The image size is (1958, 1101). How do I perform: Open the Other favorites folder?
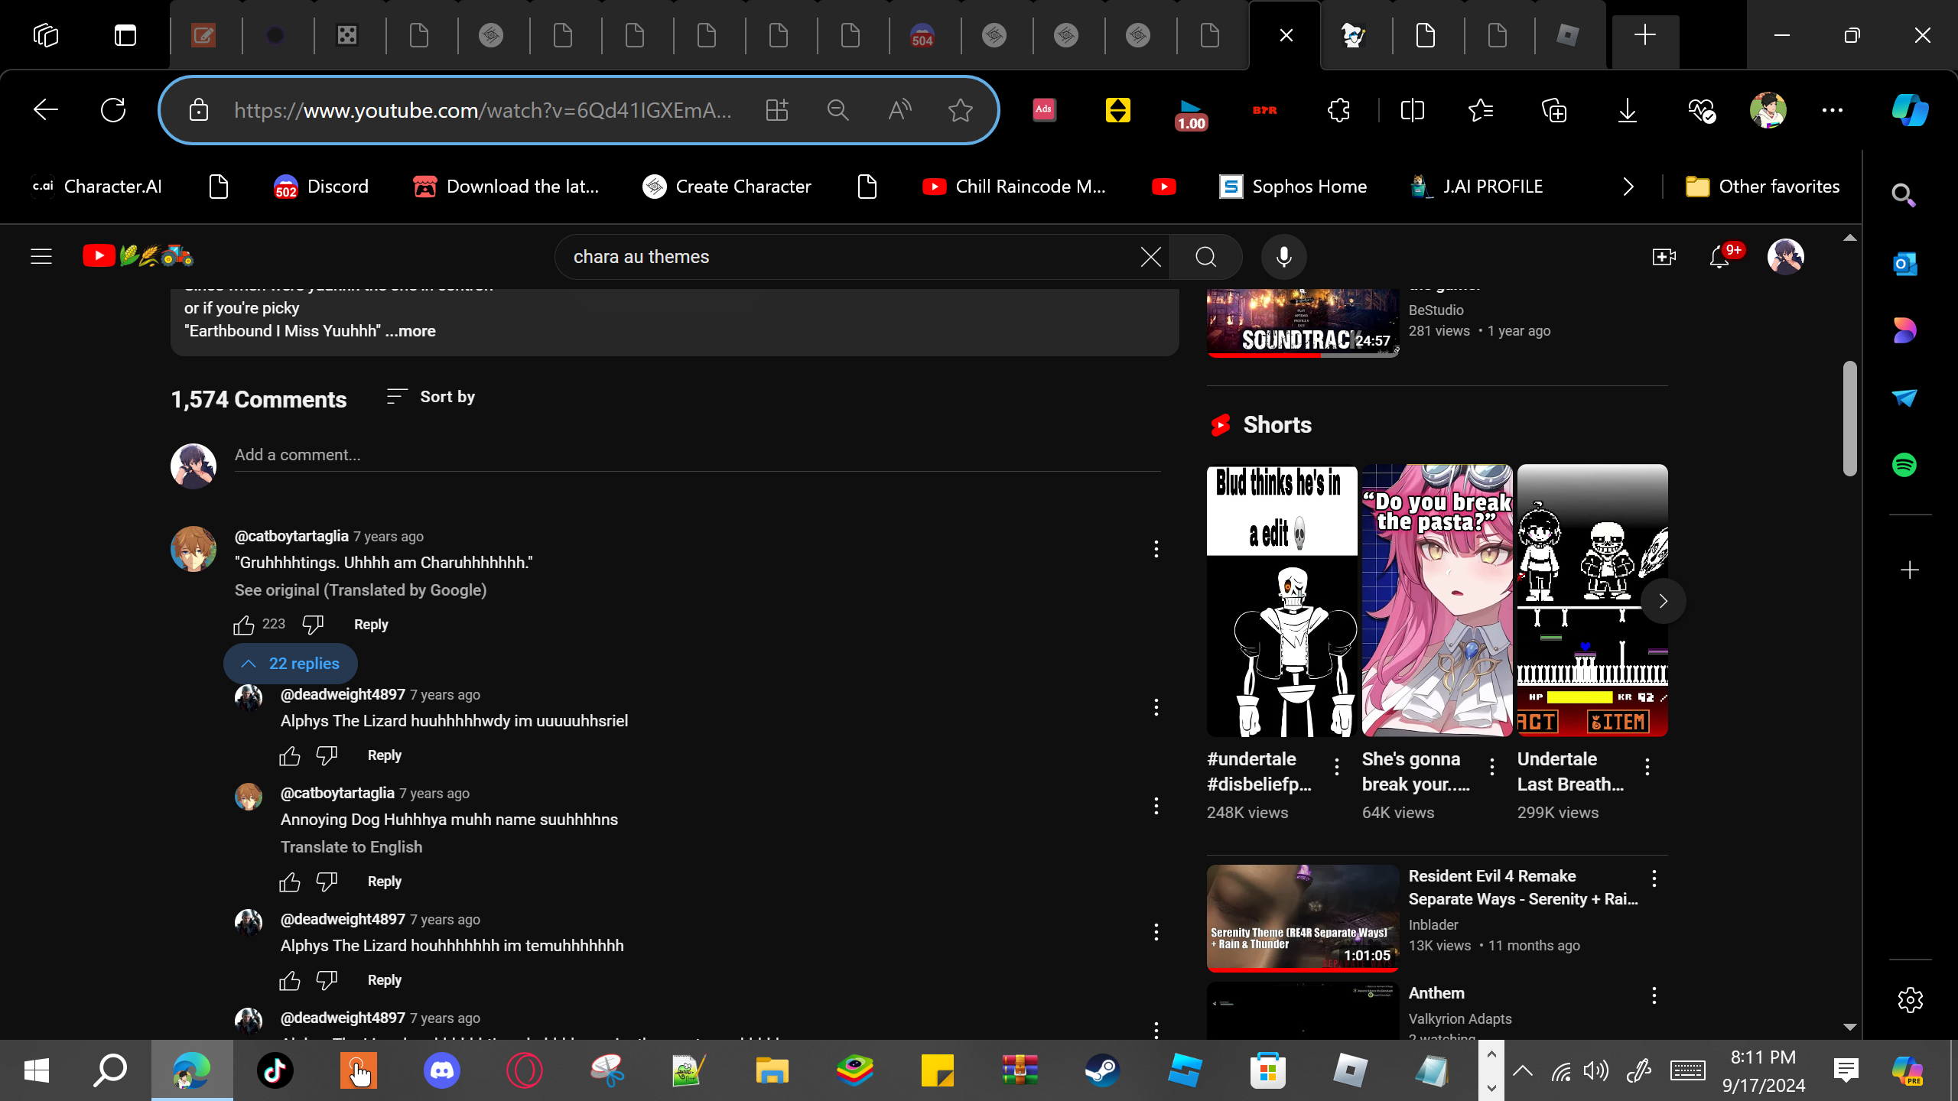pyautogui.click(x=1763, y=187)
